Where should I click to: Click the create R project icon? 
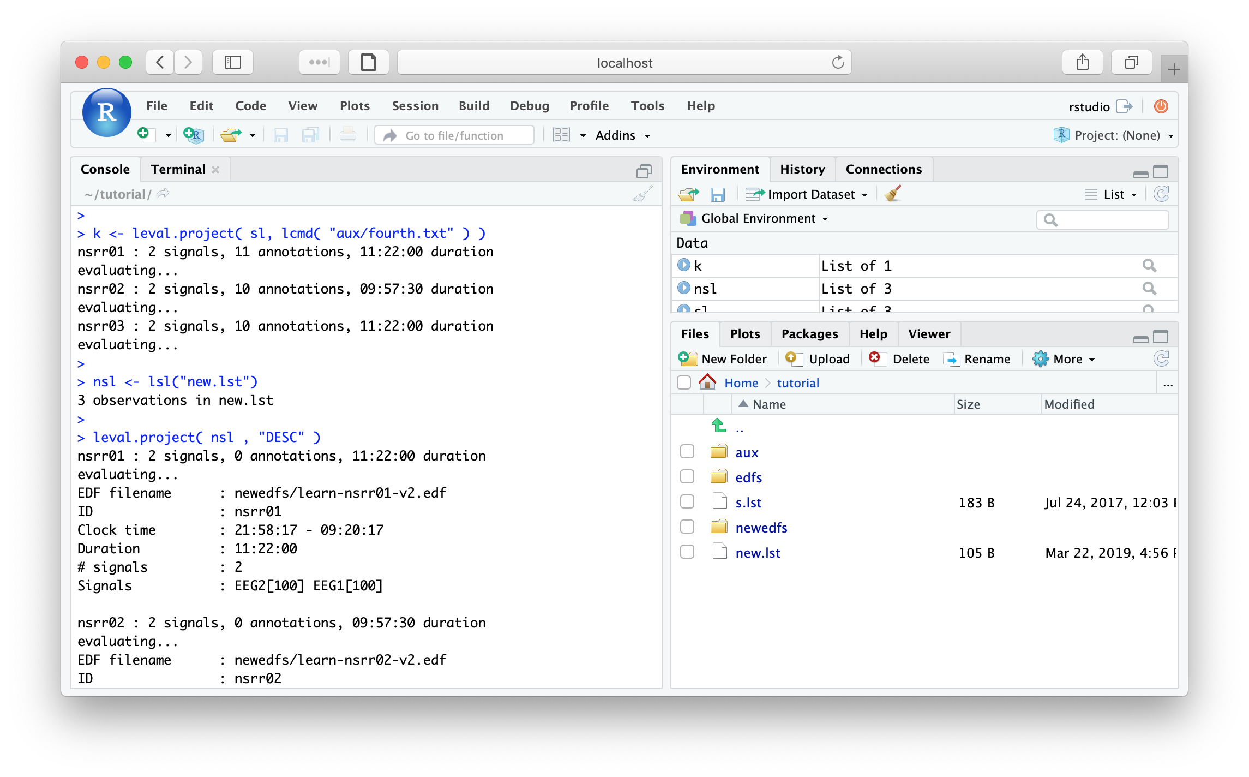tap(194, 135)
